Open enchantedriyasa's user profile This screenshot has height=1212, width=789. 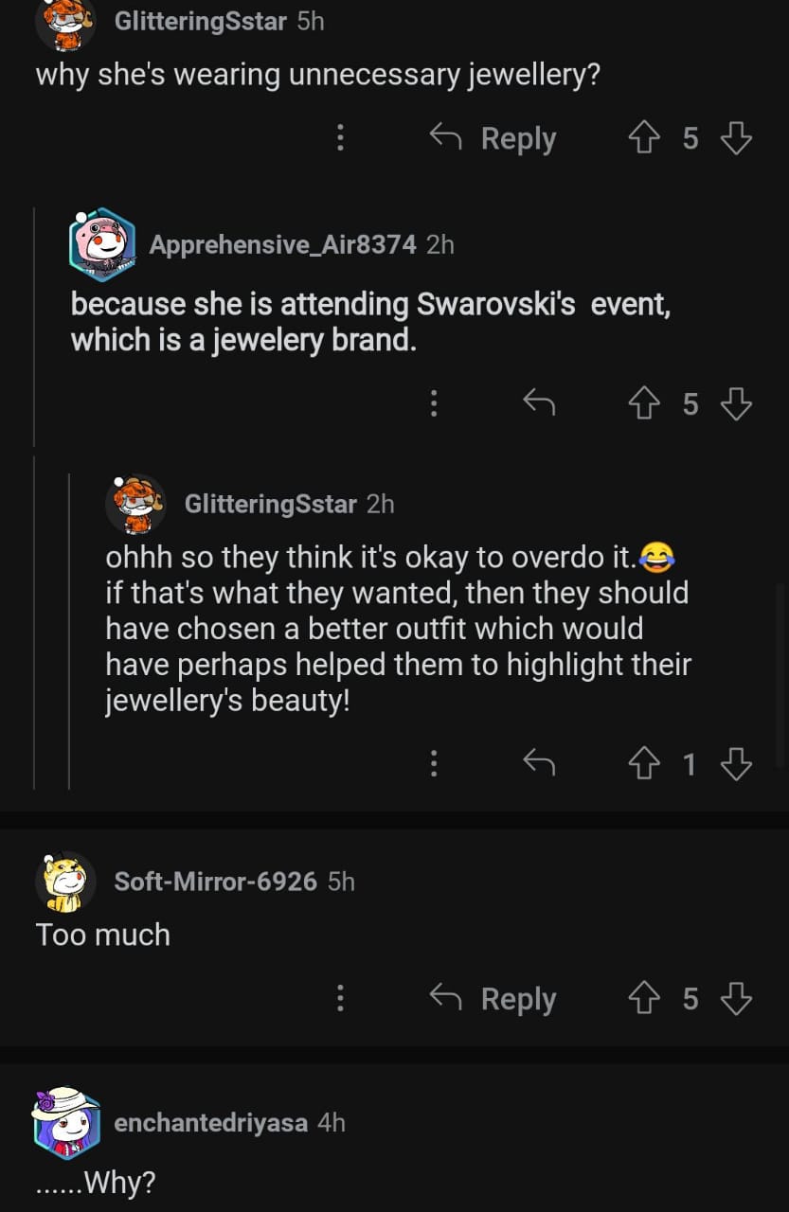coord(210,1123)
